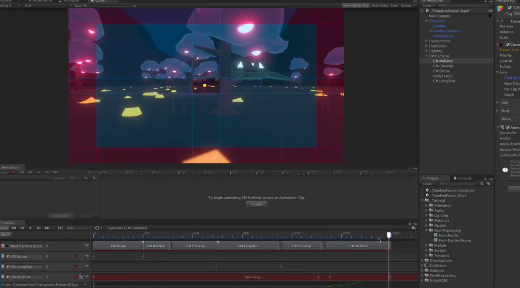
Task: Step to previous frame in Timeline panel
Action: click(22, 228)
